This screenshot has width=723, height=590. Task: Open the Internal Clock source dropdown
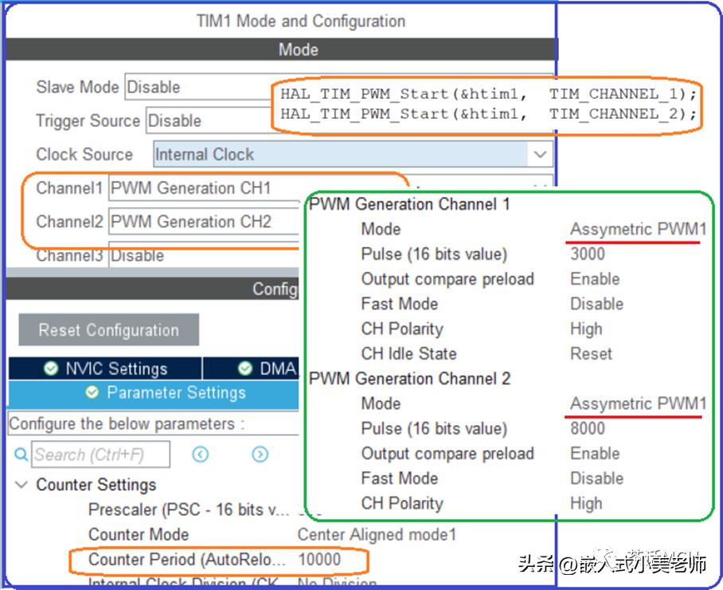pyautogui.click(x=541, y=154)
